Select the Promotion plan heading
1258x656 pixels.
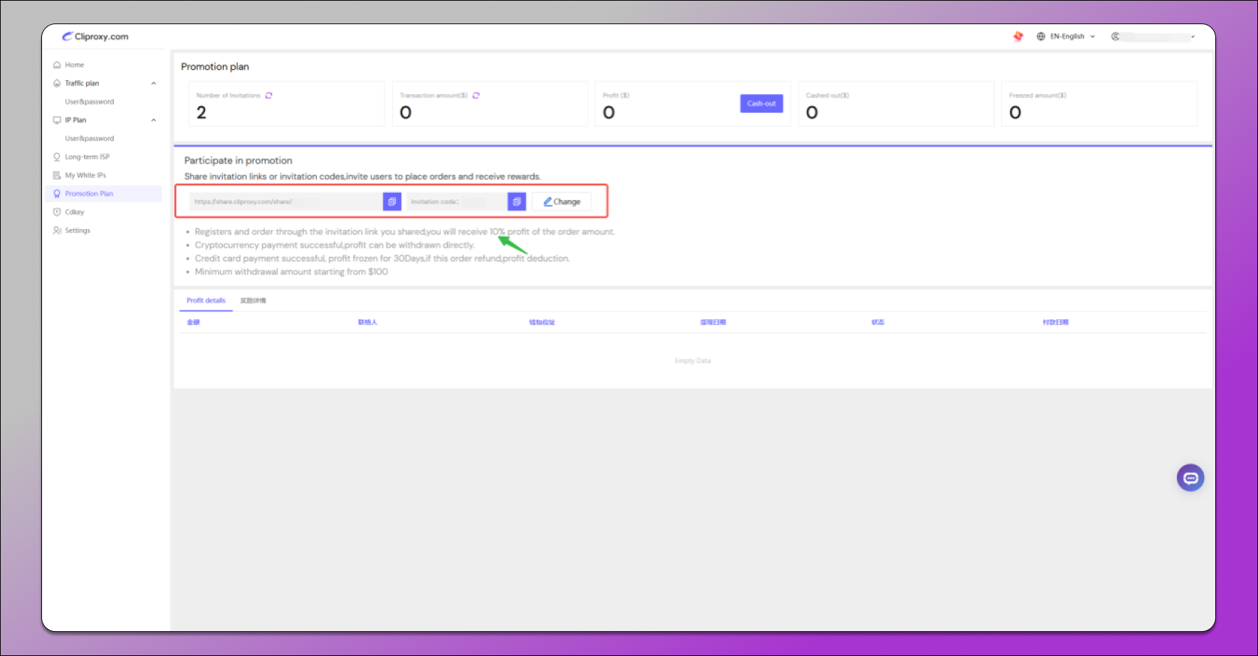215,67
